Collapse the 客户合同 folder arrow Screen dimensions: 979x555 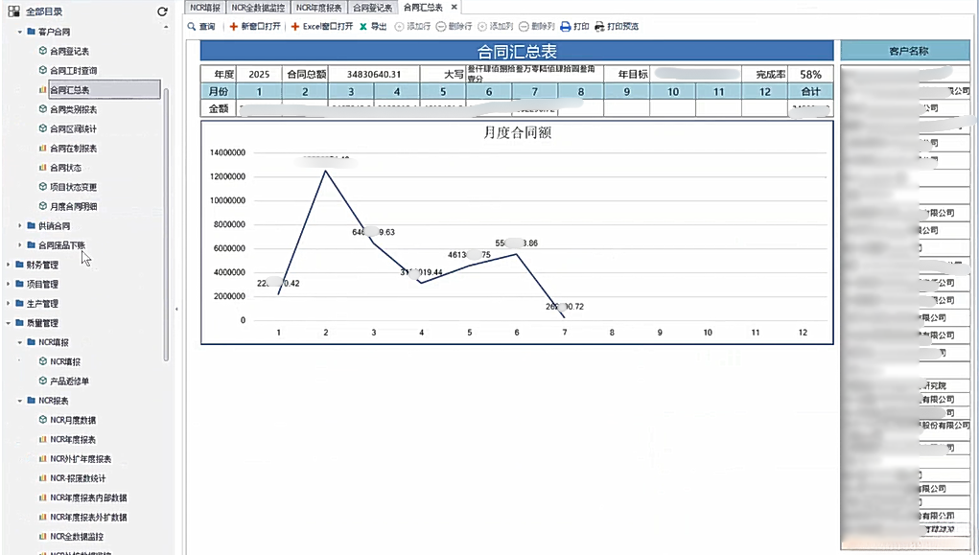pos(20,32)
